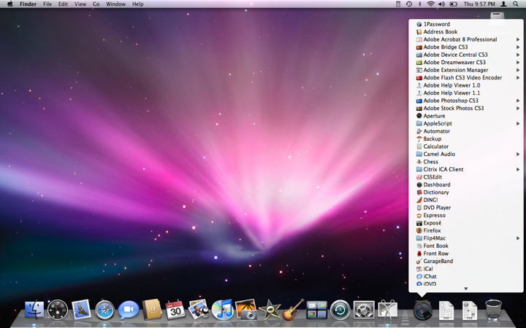526x328 pixels.
Task: Open the user account menu bar icon
Action: pos(503,4)
